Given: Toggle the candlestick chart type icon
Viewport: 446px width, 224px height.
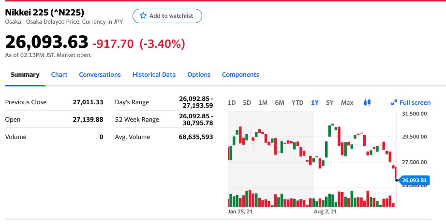Looking at the screenshot, I should 367,102.
